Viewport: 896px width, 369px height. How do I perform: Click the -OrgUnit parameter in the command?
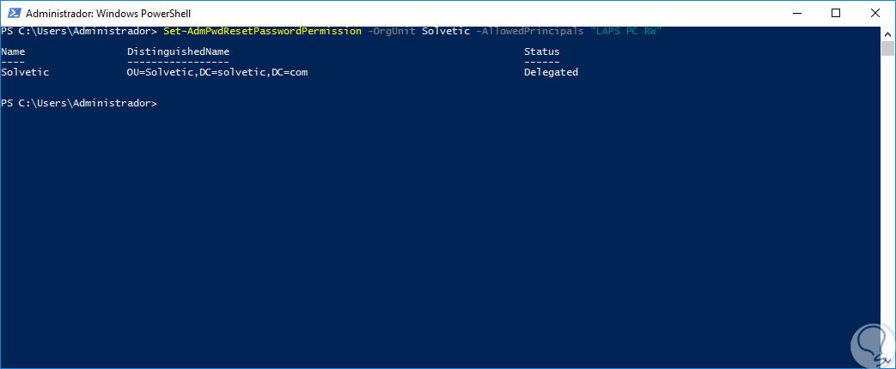(391, 32)
